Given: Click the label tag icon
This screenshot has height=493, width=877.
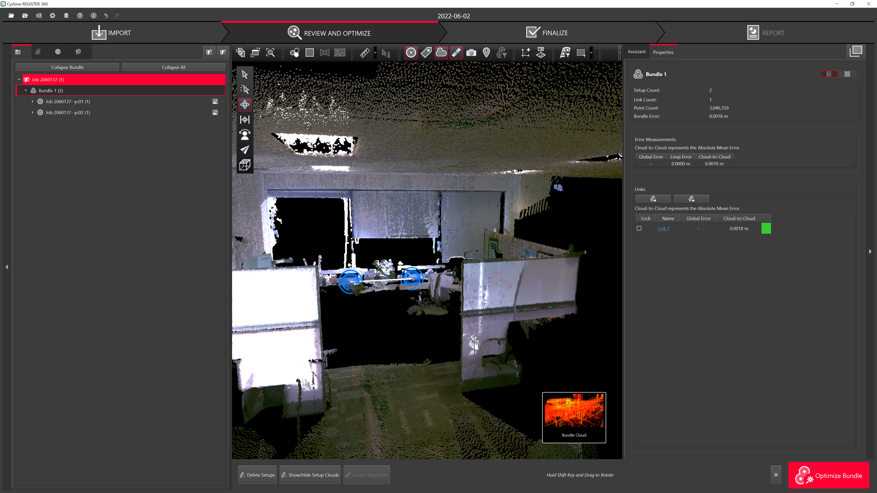Looking at the screenshot, I should point(426,53).
